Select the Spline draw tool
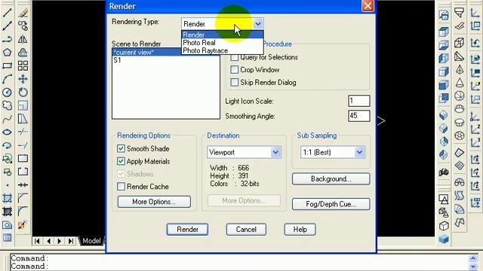 pyautogui.click(x=7, y=119)
